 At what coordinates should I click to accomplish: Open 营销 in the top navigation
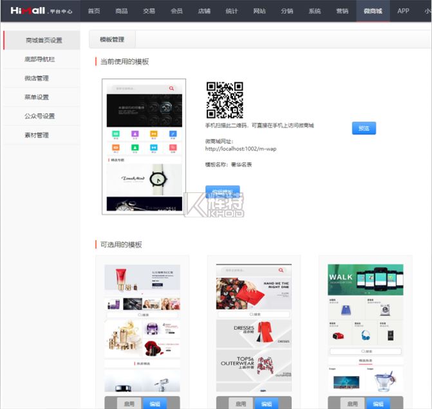click(x=342, y=11)
